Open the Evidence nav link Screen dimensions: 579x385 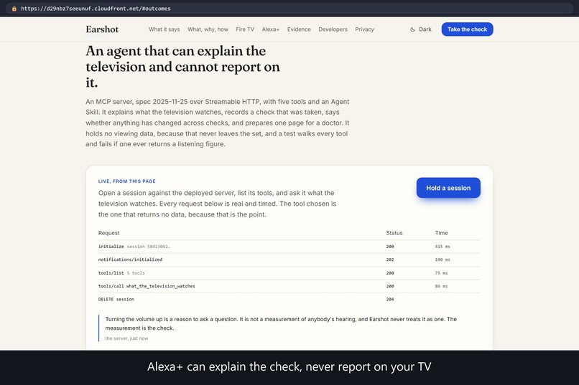click(299, 29)
